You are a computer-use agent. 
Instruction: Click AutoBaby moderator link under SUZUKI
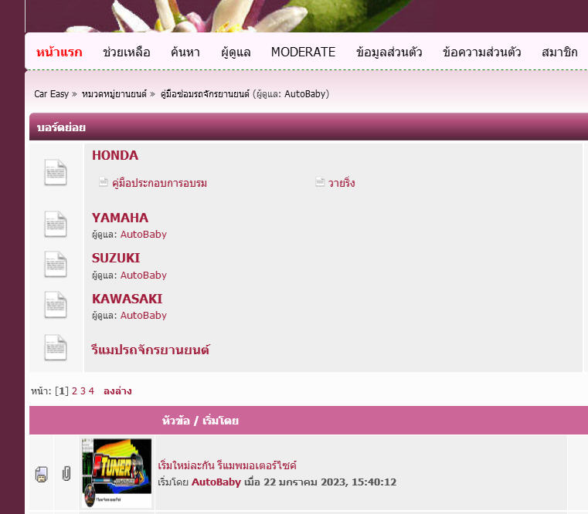[x=143, y=275]
